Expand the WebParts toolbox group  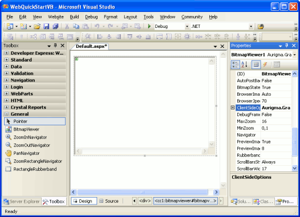[x=6, y=93]
